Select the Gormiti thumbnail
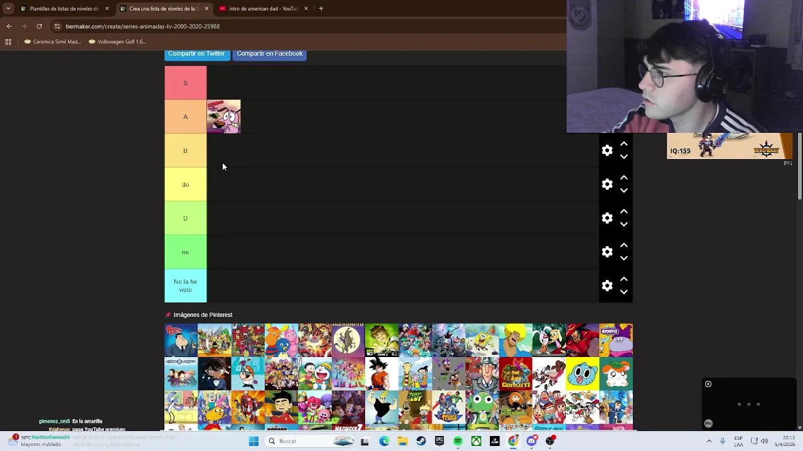Image resolution: width=803 pixels, height=451 pixels. click(x=516, y=374)
